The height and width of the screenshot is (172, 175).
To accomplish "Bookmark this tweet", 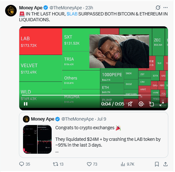I will tap(157, 164).
